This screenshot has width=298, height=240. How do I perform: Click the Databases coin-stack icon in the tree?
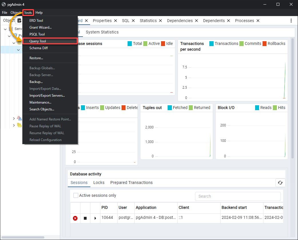point(19,43)
